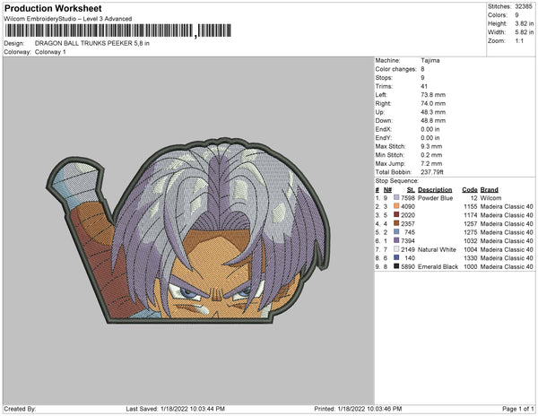Click the barcode under the worksheet title
This screenshot has width=538, height=416.
click(x=117, y=30)
